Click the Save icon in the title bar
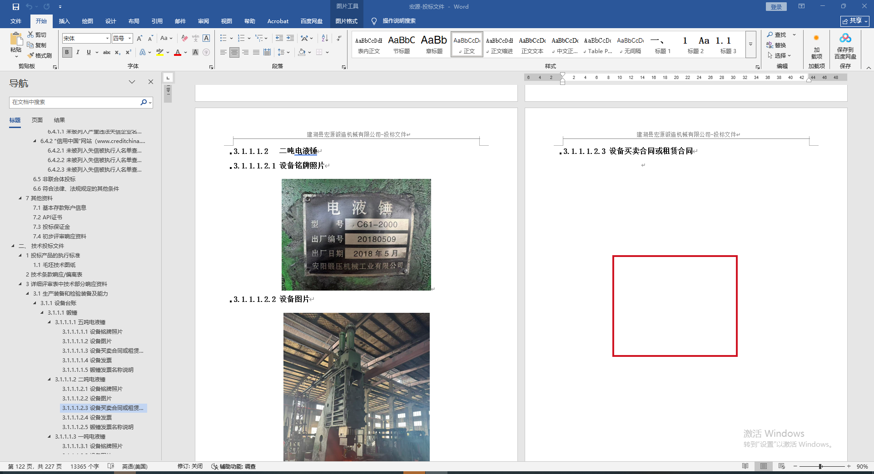The width and height of the screenshot is (874, 474). (16, 7)
